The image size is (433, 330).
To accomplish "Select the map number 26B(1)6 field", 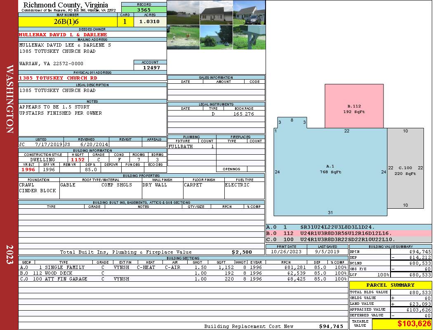I will [x=68, y=21].
